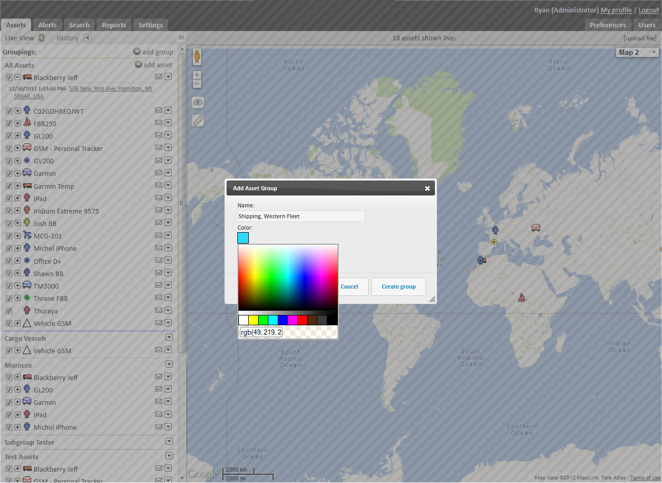Image resolution: width=662 pixels, height=483 pixels.
Task: Click the sailboat asset marker over Africa
Action: pyautogui.click(x=521, y=297)
